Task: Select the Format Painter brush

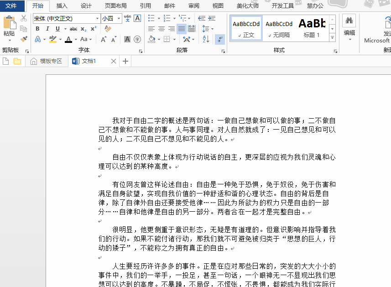Action: click(24, 39)
